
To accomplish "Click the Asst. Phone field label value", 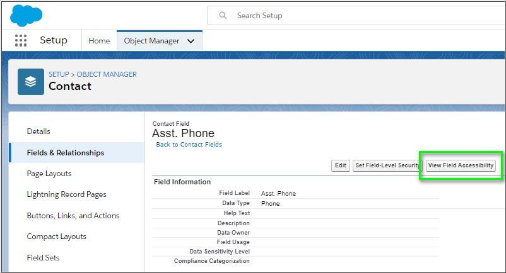I will (278, 194).
